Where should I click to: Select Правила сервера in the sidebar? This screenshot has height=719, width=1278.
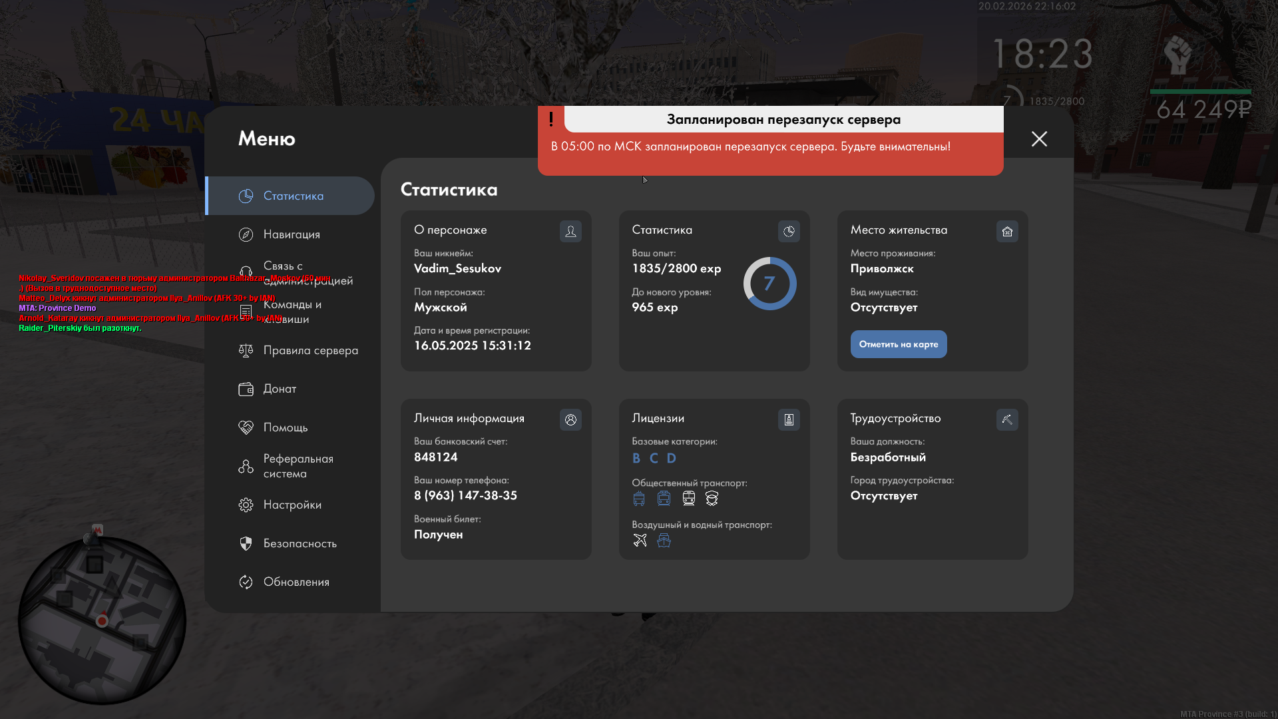[310, 350]
